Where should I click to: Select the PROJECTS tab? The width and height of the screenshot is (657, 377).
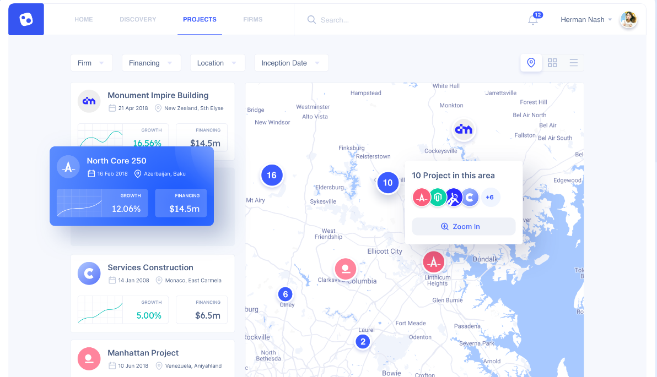pos(200,19)
